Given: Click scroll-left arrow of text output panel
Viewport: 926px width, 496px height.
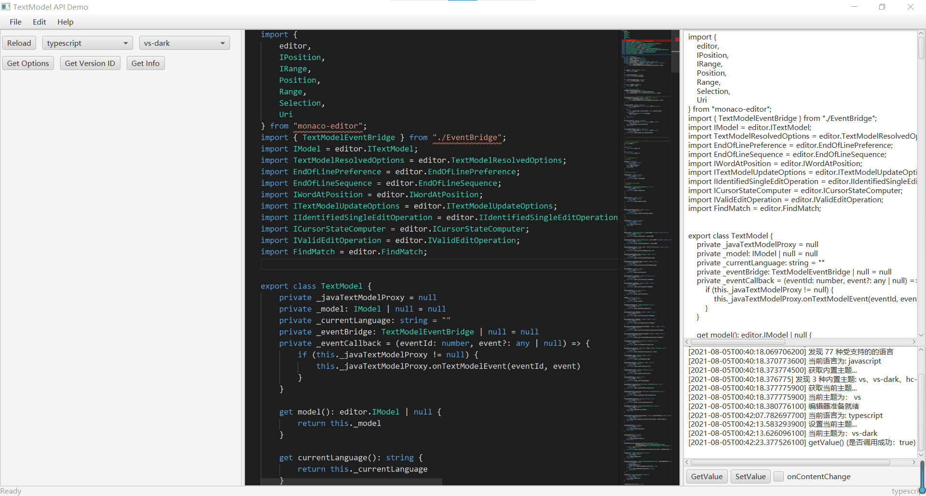Looking at the screenshot, I should (x=687, y=342).
